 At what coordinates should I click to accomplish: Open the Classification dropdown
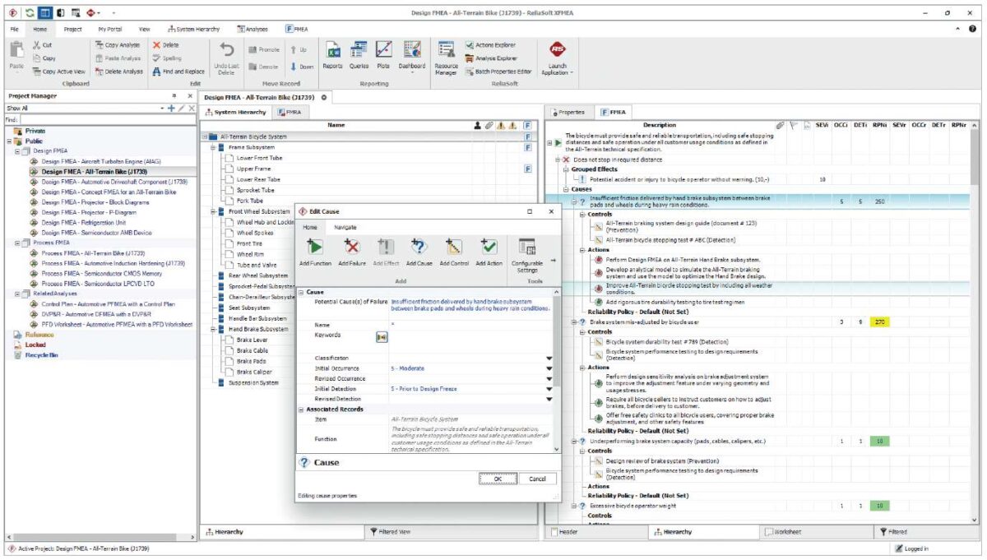click(549, 359)
